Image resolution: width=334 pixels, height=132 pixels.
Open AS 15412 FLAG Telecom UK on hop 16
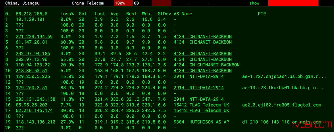click(201, 105)
